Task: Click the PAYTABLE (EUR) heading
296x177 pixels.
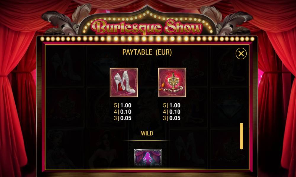Action: pyautogui.click(x=147, y=52)
